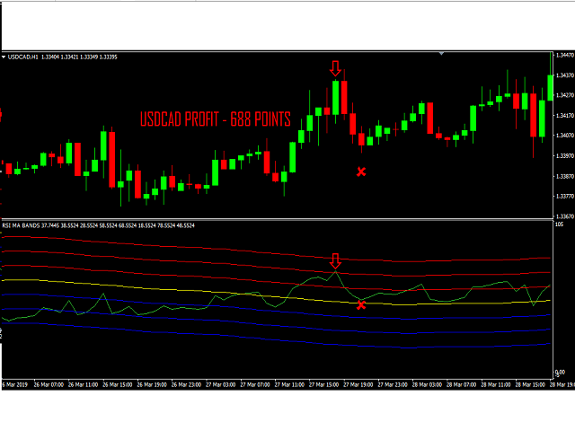This screenshot has height=431, width=575.
Task: Click the 0.00 indicator scale value
Action: coord(560,373)
